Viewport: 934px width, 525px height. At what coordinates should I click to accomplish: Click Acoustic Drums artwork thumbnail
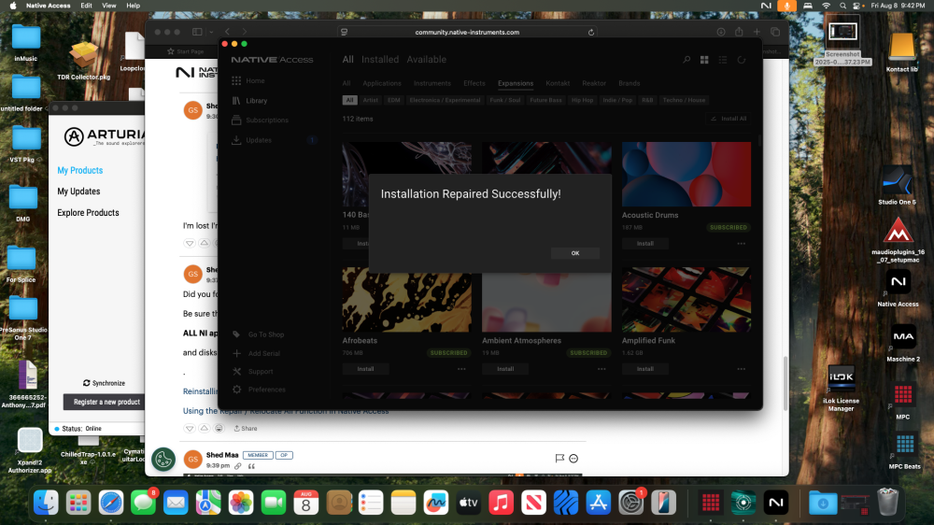click(686, 174)
